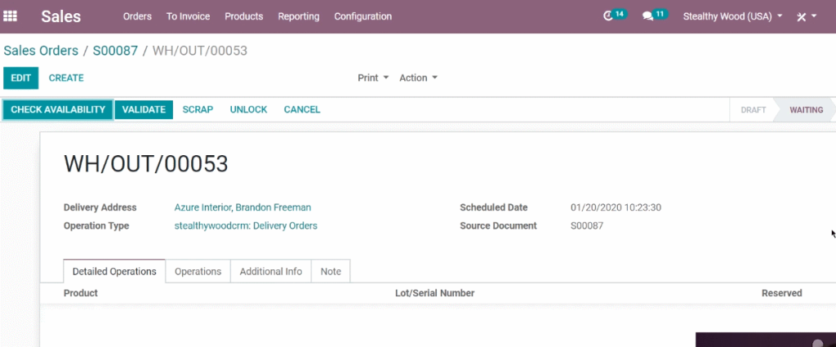Click the Scrap button
The image size is (836, 347).
tap(198, 109)
